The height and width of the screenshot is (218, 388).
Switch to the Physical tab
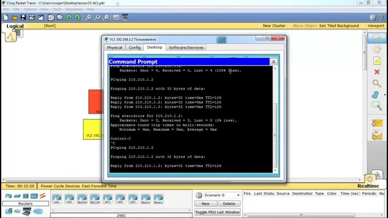pyautogui.click(x=115, y=47)
